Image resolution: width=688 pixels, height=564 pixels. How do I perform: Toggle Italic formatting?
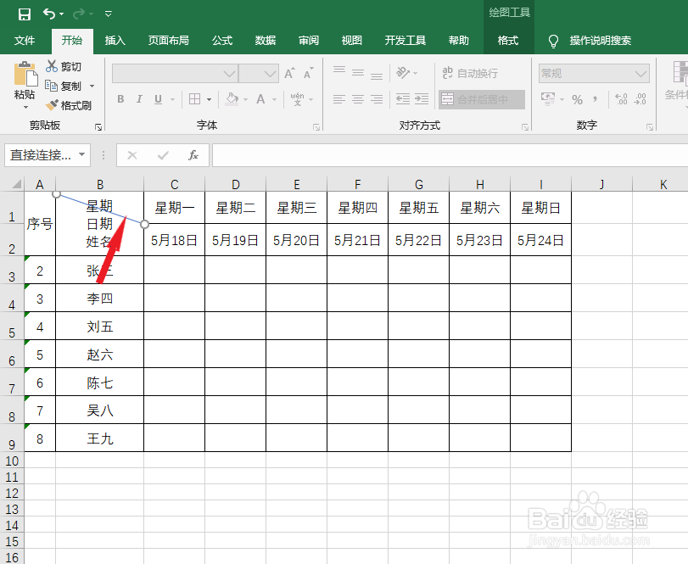click(x=139, y=99)
